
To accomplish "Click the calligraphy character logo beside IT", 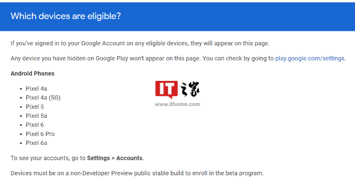I will [190, 89].
